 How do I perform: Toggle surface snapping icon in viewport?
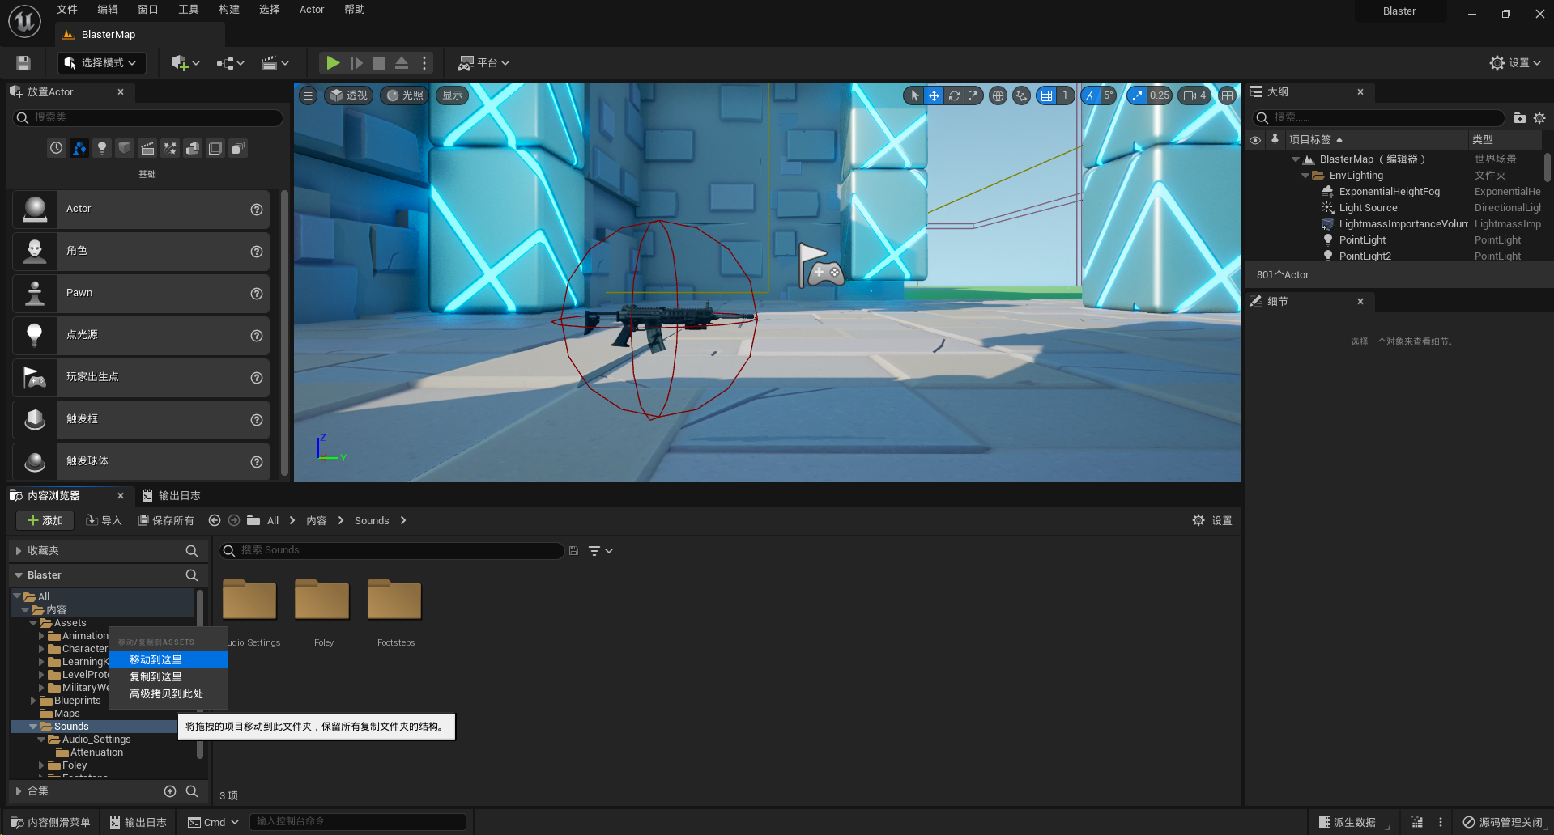pos(1022,95)
